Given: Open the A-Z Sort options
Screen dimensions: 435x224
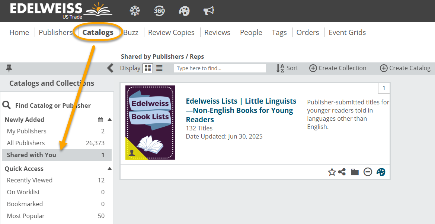Looking at the screenshot, I should [287, 68].
